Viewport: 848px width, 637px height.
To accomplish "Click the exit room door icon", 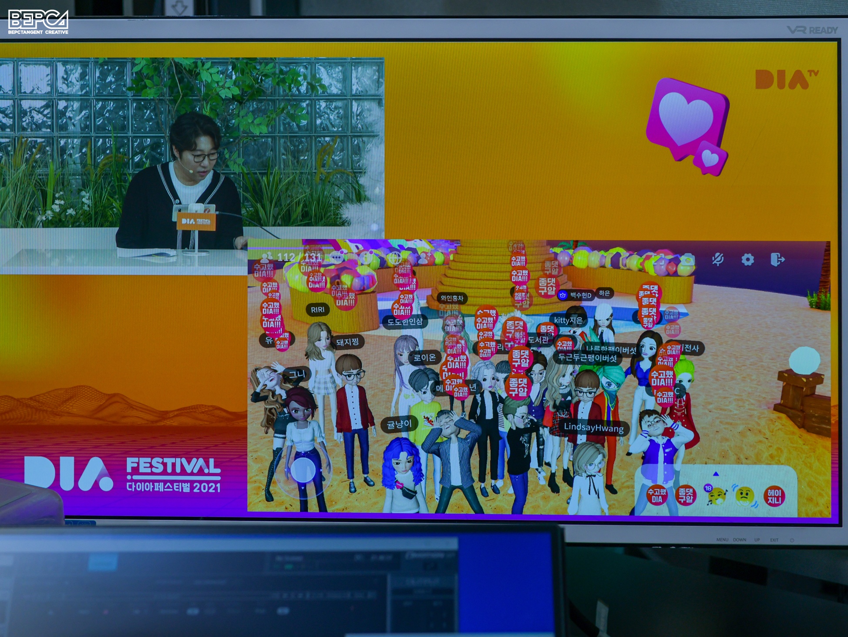I will pyautogui.click(x=777, y=260).
